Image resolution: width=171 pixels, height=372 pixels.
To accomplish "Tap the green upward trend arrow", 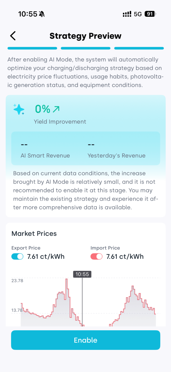I will pos(56,109).
